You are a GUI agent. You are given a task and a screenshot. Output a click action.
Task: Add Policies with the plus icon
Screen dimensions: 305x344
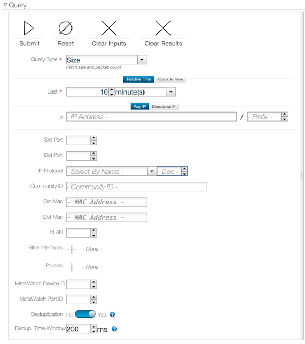click(71, 267)
